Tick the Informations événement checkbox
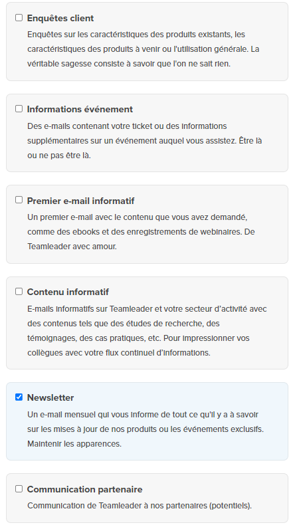Image resolution: width=297 pixels, height=527 pixels. pyautogui.click(x=19, y=108)
